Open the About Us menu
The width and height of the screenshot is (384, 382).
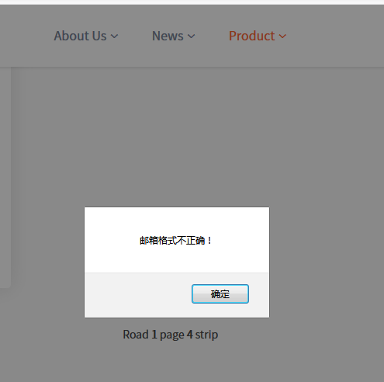coord(86,36)
